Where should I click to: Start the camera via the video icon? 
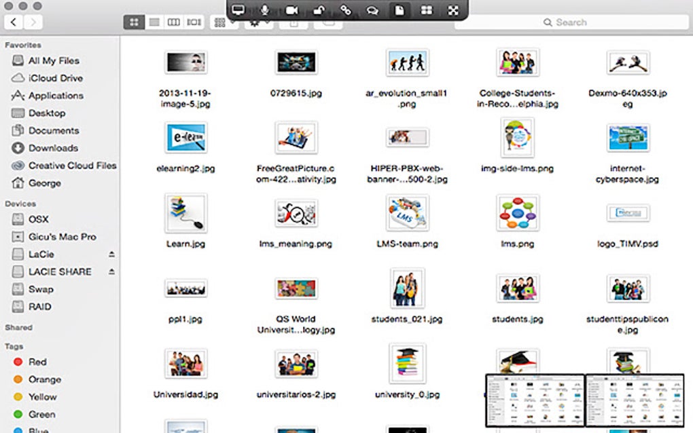294,10
